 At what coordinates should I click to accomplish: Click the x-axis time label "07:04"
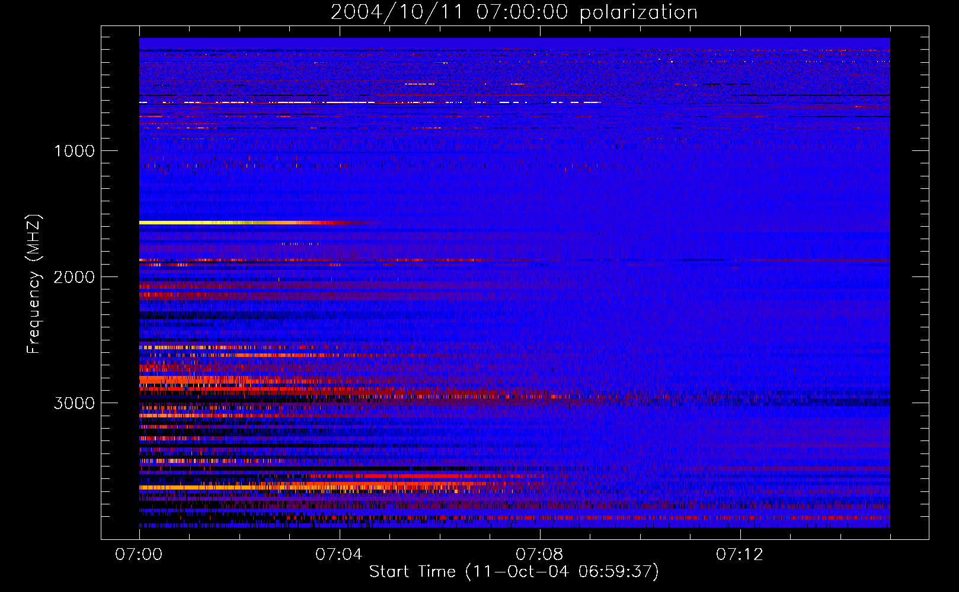click(x=339, y=555)
